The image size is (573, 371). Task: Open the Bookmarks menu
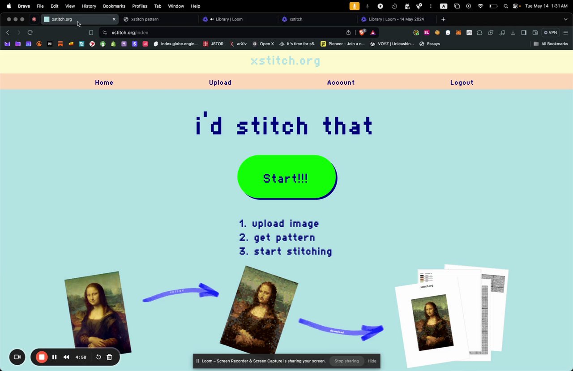(114, 6)
